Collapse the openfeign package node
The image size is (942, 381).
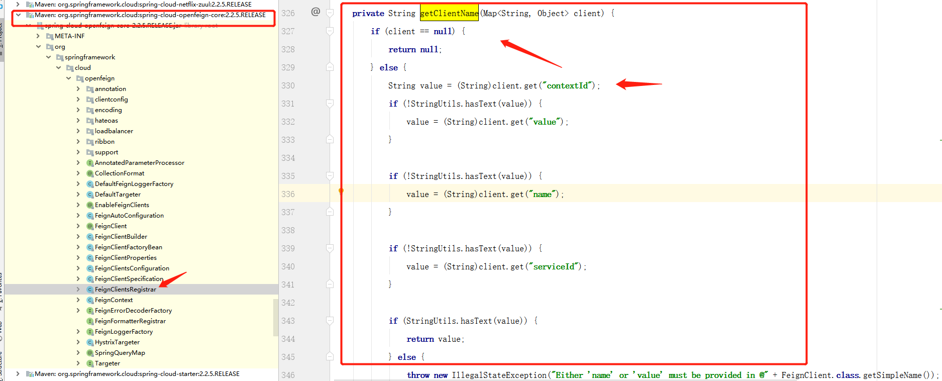[68, 78]
